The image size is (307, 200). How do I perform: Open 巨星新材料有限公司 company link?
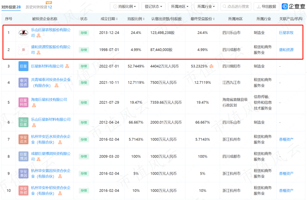point(47,66)
